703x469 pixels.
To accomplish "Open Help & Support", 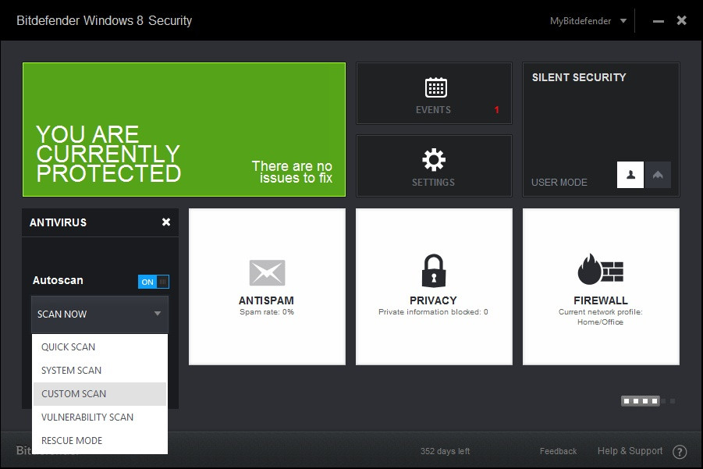I will click(630, 451).
